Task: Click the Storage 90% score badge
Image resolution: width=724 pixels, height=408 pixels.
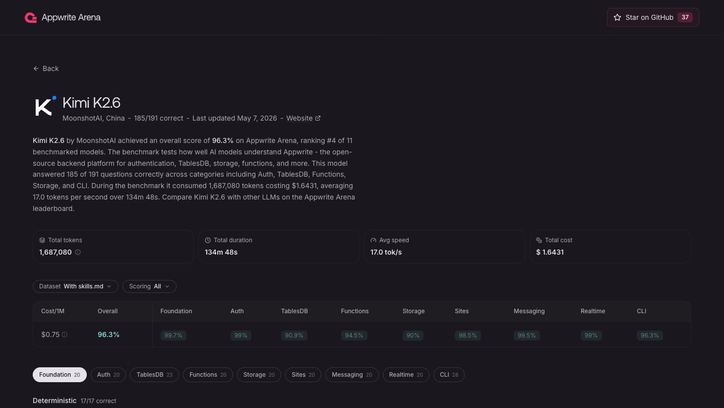Action: 413,336
